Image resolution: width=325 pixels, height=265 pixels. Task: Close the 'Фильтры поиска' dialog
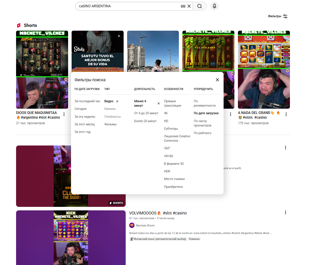pyautogui.click(x=217, y=80)
